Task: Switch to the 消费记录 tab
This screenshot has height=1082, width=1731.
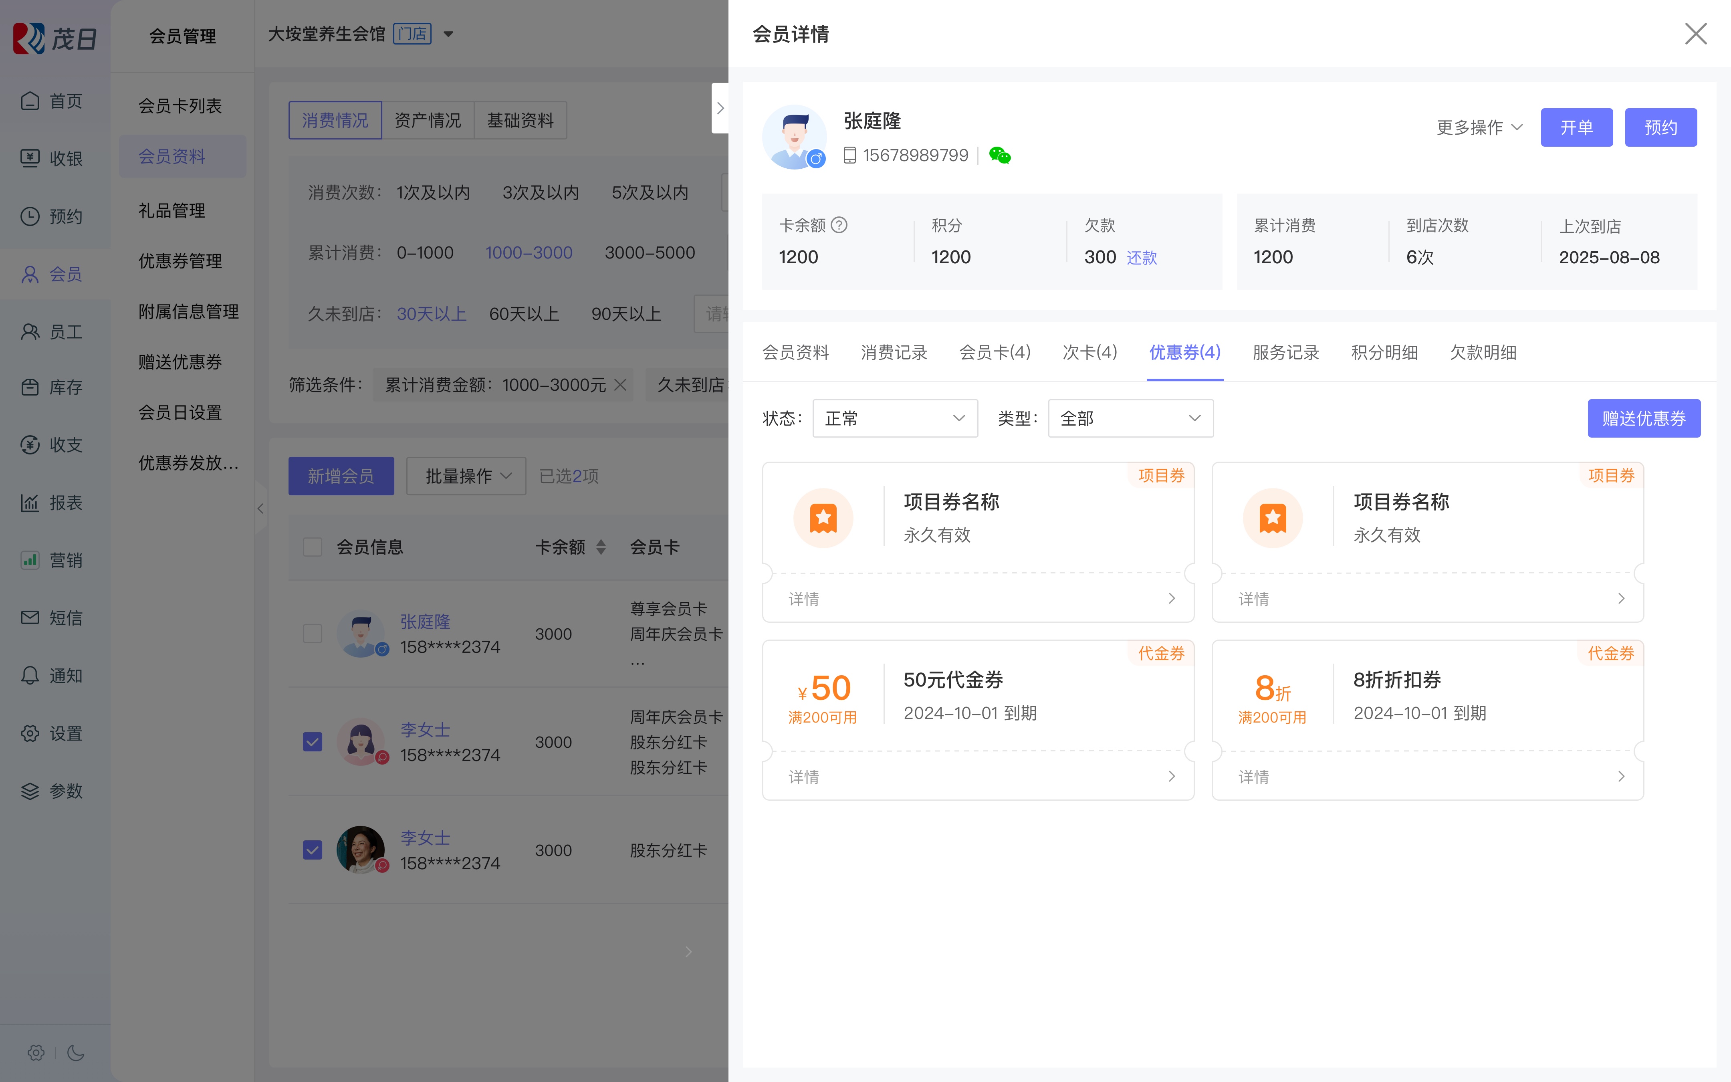Action: (x=894, y=353)
